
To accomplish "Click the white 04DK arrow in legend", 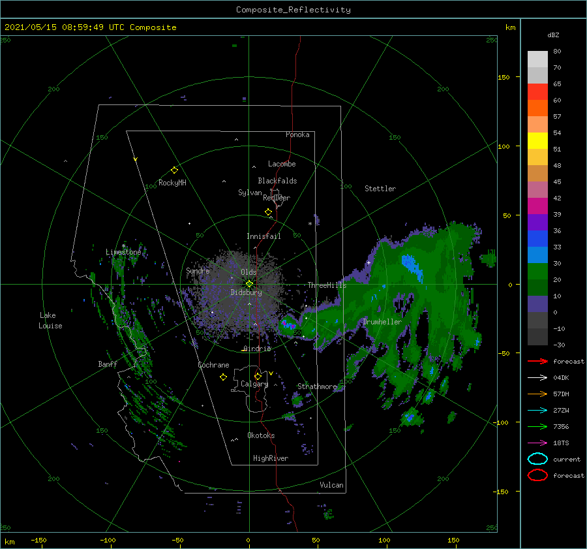I will [x=537, y=377].
